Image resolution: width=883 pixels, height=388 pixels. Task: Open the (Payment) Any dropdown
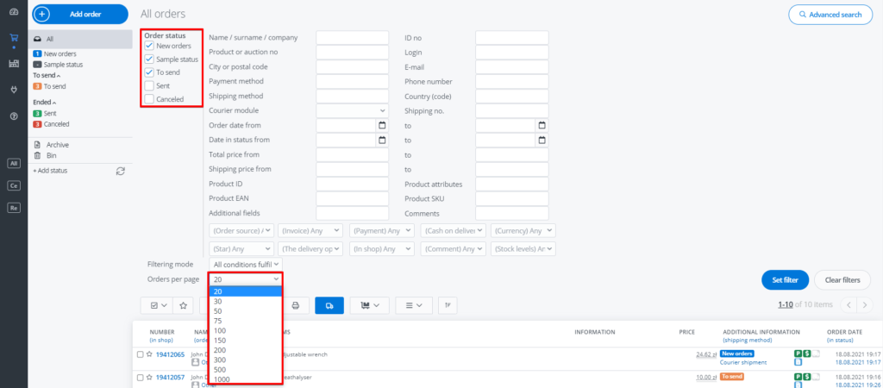pos(382,230)
